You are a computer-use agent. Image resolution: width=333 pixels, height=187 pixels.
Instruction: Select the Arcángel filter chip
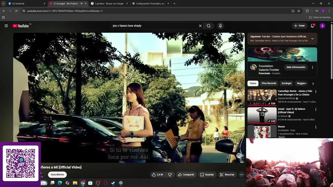pos(286,83)
